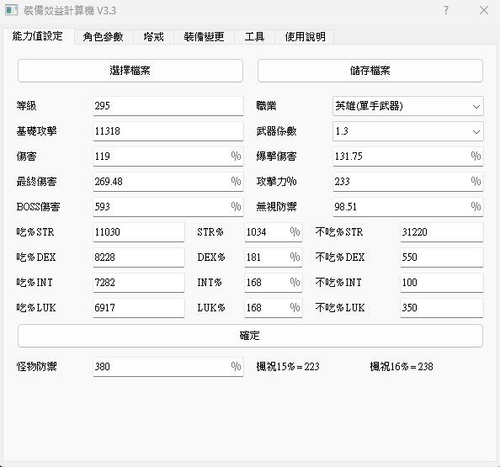500x467 pixels.
Task: Select the BOSS傷害 input field
Action: point(168,207)
